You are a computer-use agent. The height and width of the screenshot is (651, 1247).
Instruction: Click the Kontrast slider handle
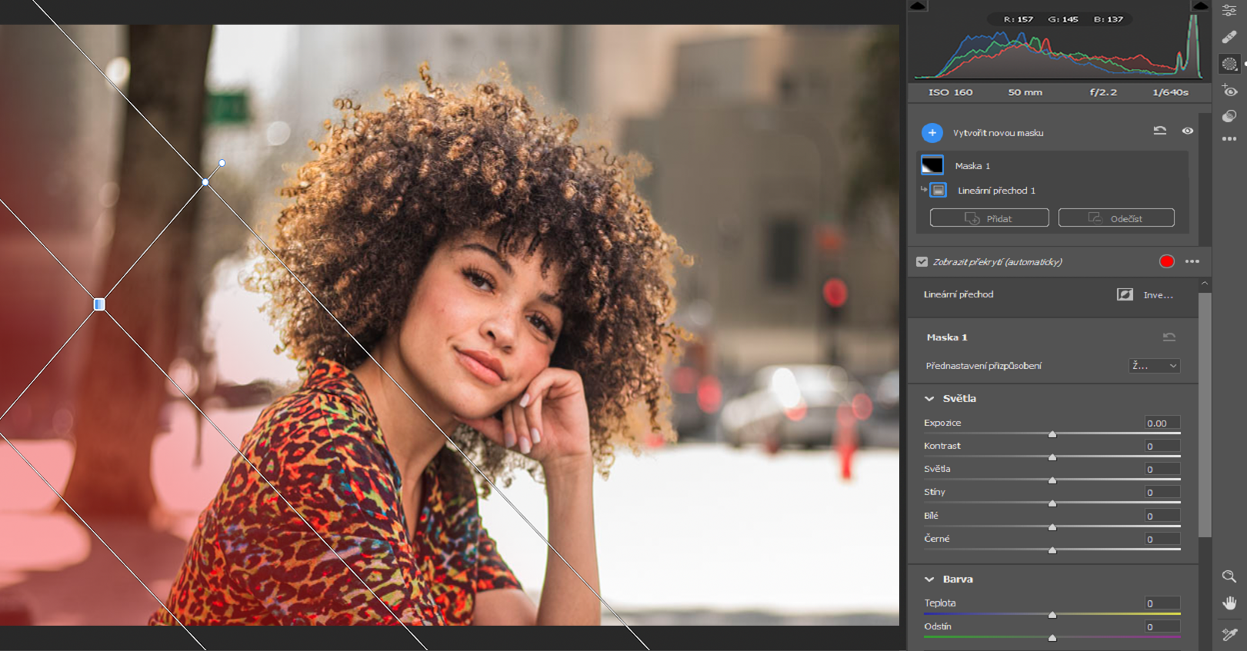pyautogui.click(x=1052, y=457)
